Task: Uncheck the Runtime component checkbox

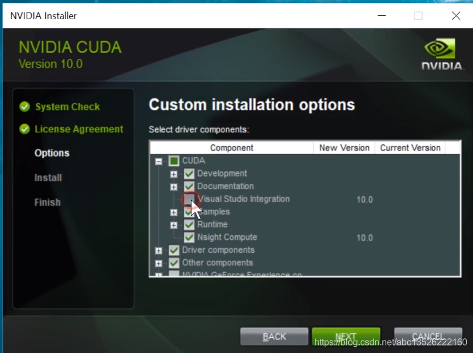Action: point(189,225)
